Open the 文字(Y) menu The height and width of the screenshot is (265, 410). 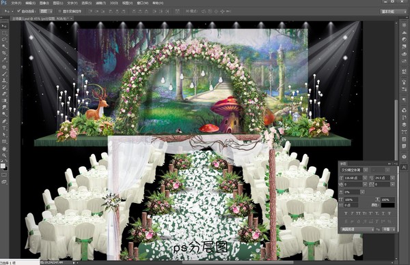(x=72, y=3)
